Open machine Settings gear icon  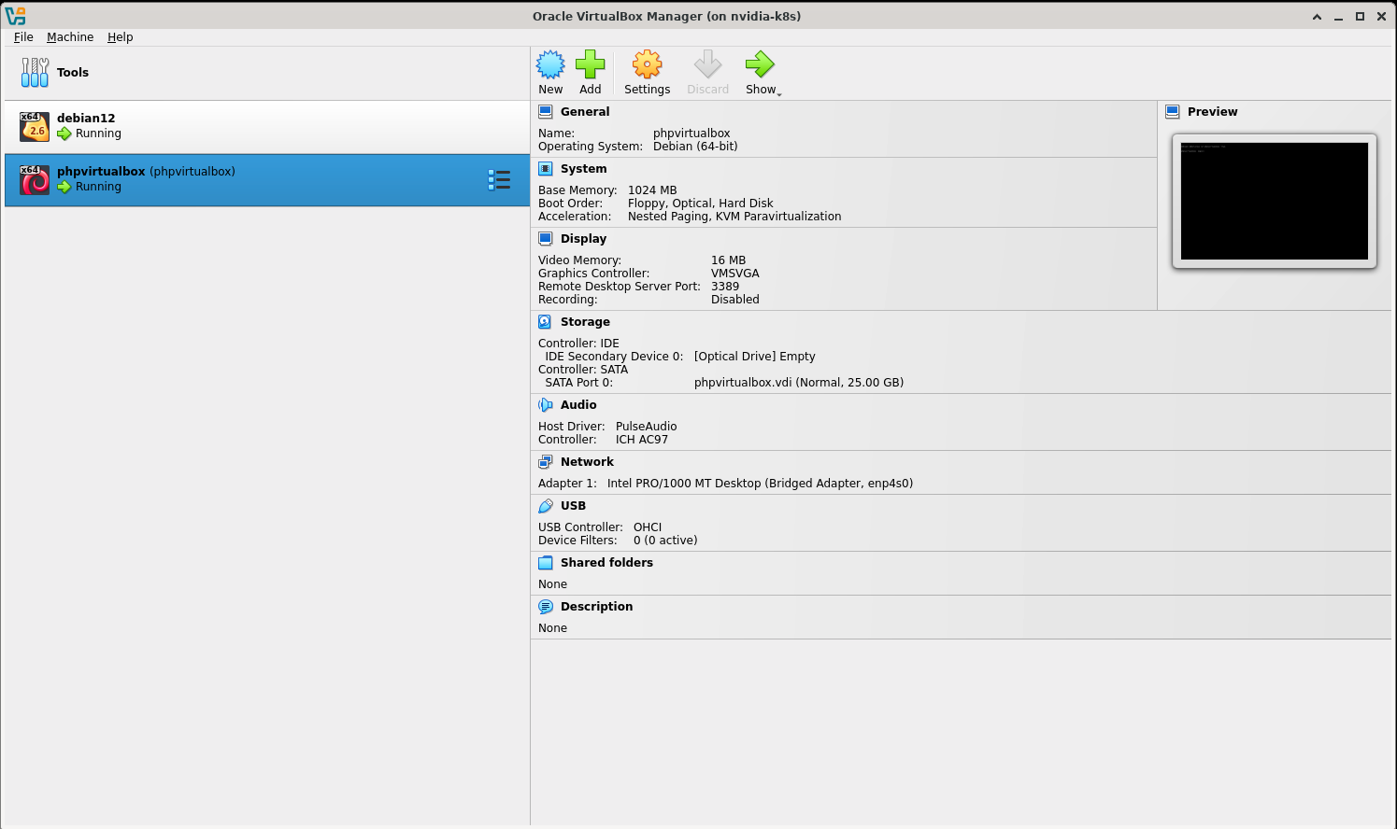[x=647, y=64]
